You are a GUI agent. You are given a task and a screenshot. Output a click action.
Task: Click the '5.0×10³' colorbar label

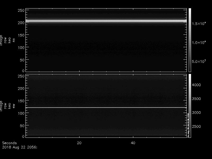(199, 61)
